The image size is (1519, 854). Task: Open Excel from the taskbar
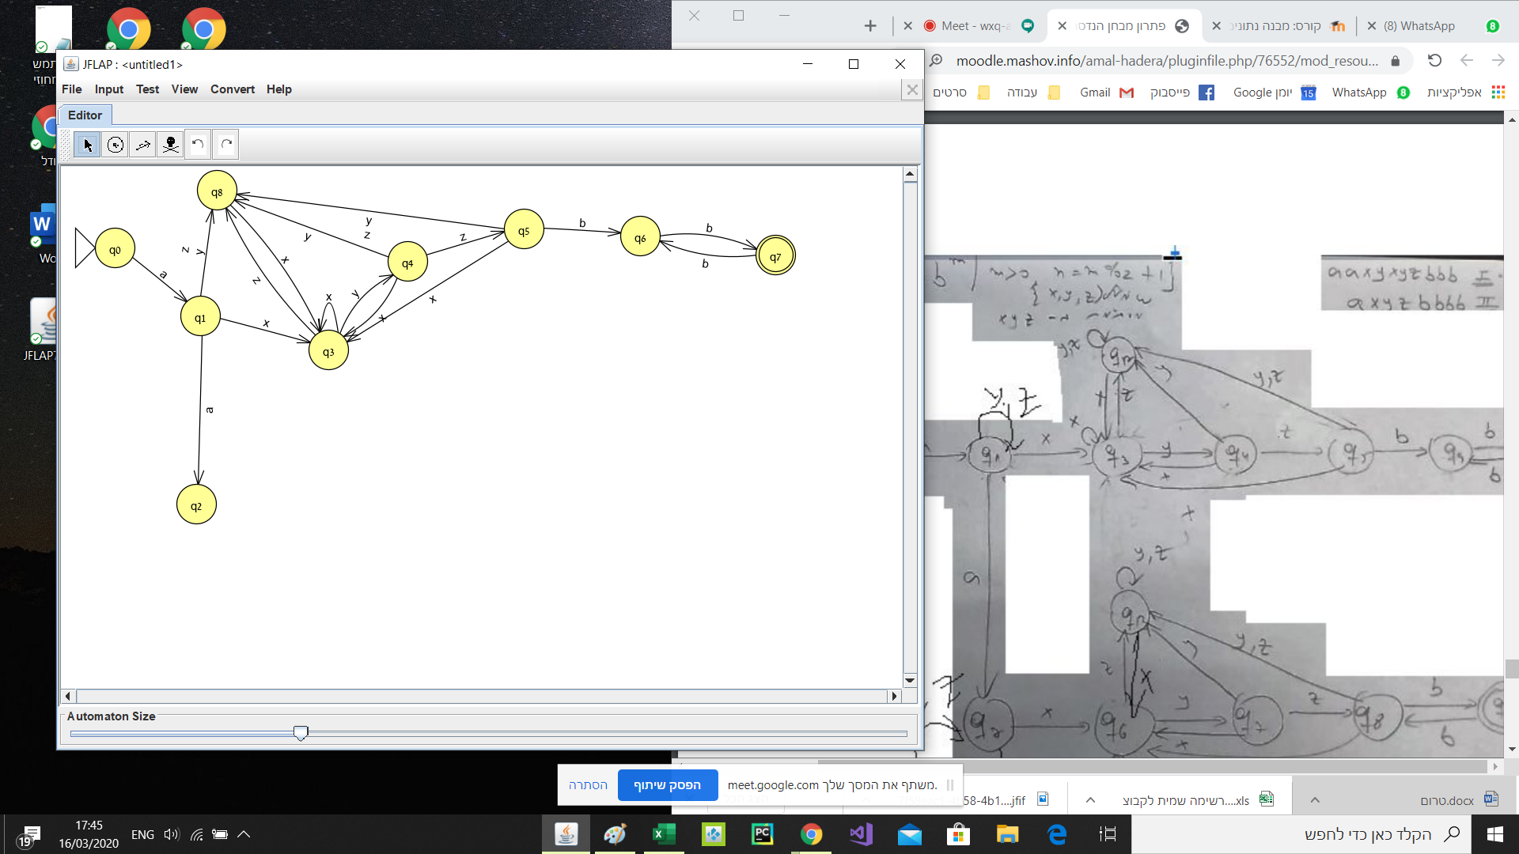click(x=664, y=834)
